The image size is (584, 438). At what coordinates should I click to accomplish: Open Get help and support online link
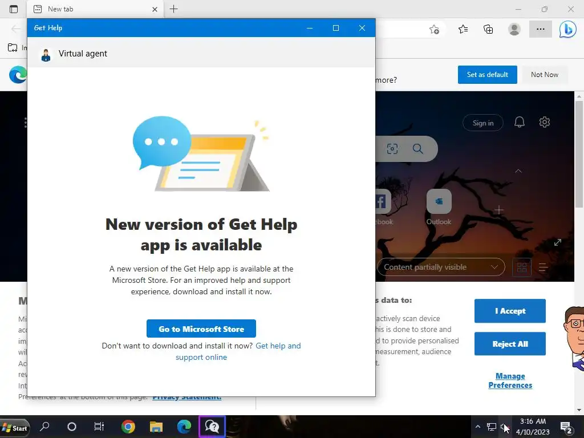point(238,351)
